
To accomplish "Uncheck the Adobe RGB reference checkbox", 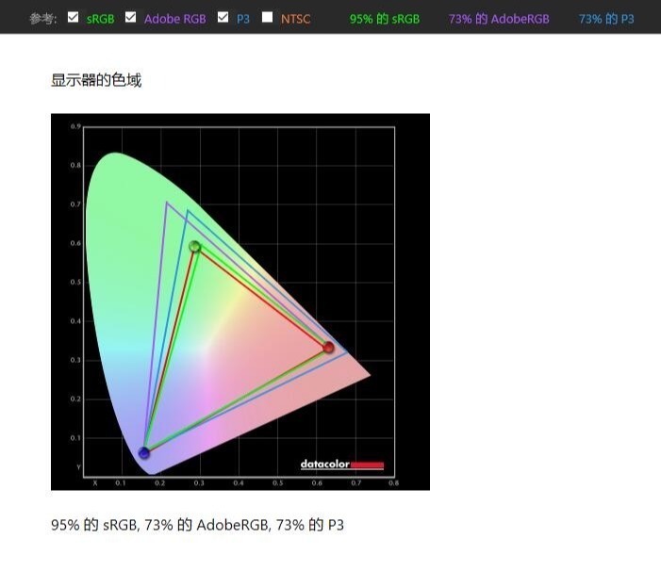I will pyautogui.click(x=131, y=17).
